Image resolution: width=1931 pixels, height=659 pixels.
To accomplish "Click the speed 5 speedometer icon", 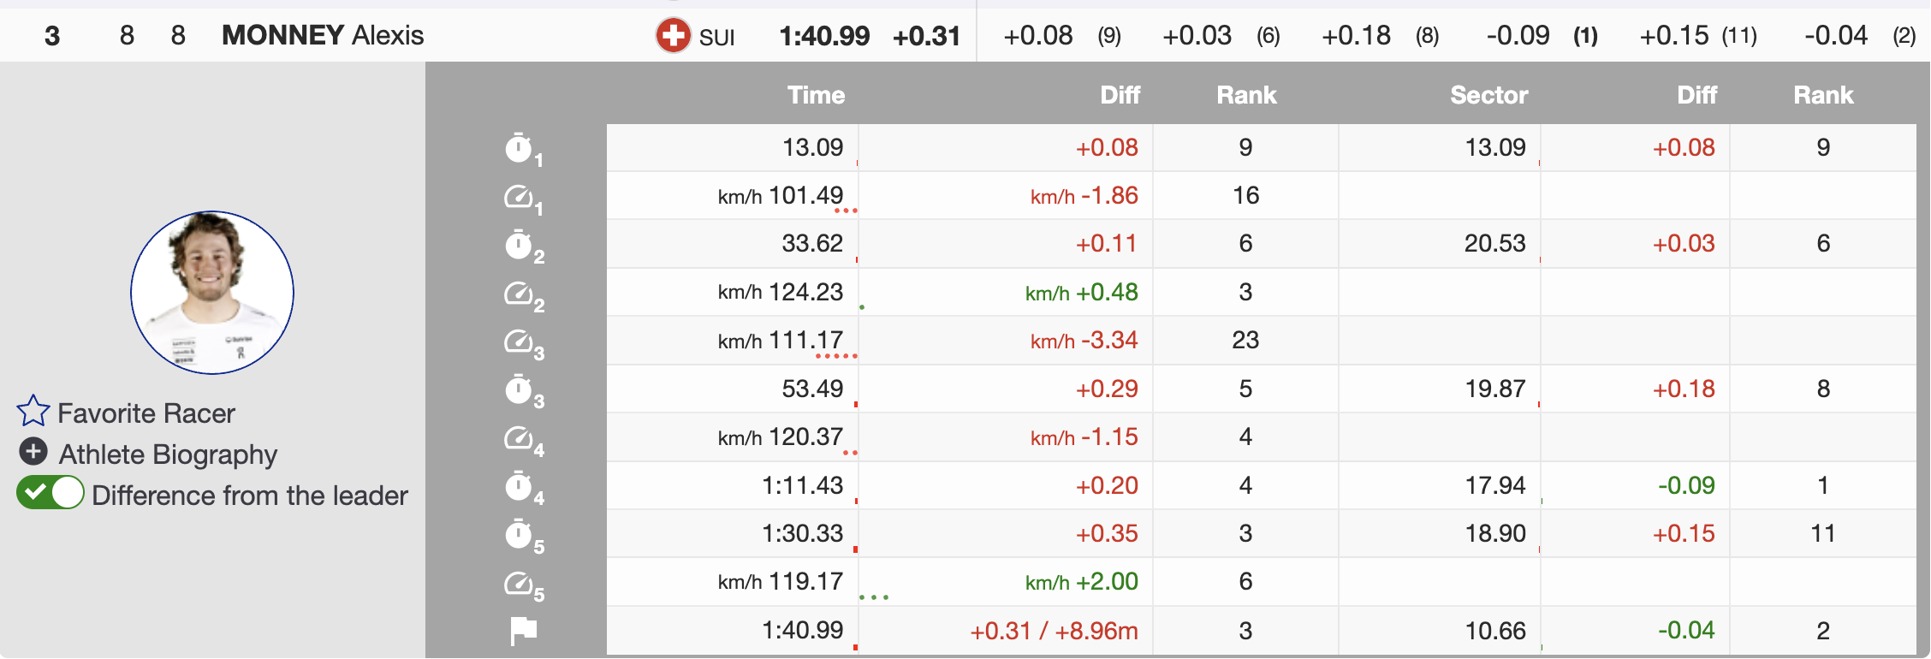I will (519, 584).
